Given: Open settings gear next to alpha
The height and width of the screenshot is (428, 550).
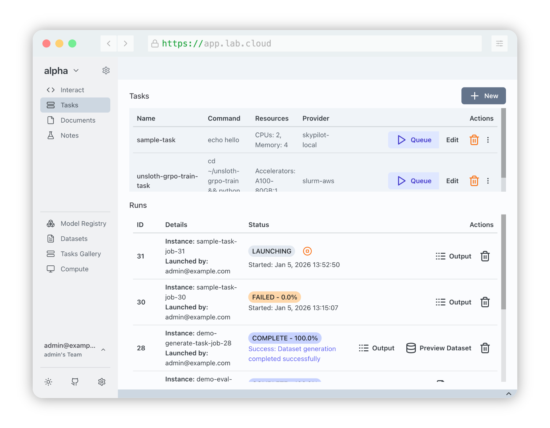Looking at the screenshot, I should pyautogui.click(x=106, y=71).
